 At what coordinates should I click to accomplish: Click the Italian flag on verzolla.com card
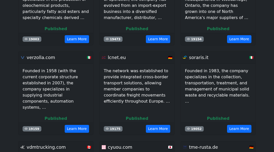pos(89,58)
